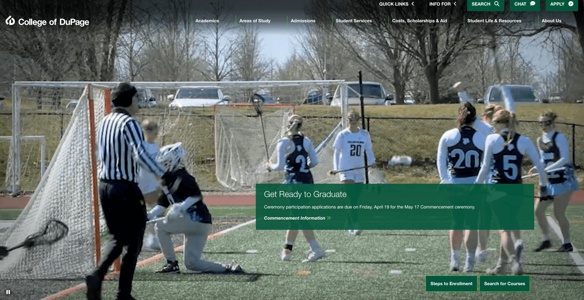Screen dimensions: 584x300
Task: Click the Chat speech bubble icon
Action: coord(532,4)
